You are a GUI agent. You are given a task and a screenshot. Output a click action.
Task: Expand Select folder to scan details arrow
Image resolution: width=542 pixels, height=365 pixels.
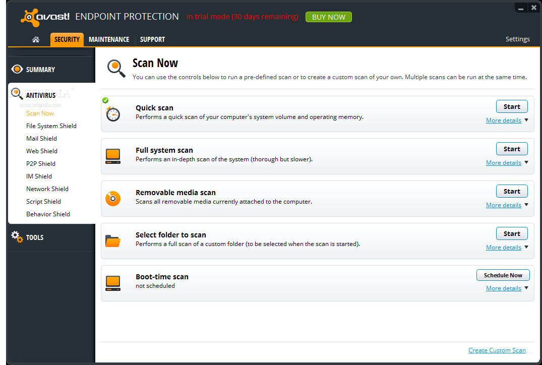pos(526,247)
